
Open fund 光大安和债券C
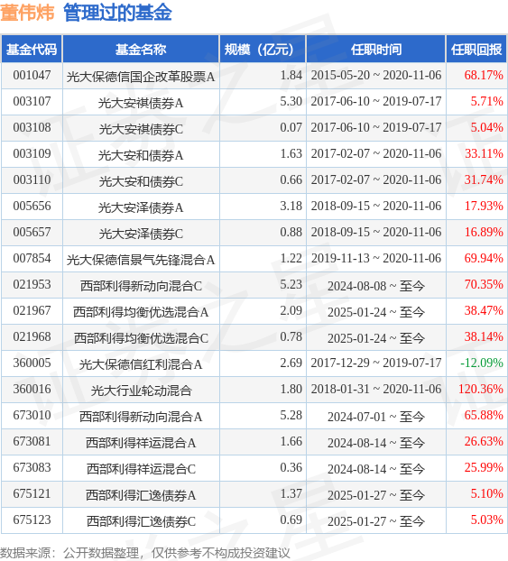(x=141, y=181)
